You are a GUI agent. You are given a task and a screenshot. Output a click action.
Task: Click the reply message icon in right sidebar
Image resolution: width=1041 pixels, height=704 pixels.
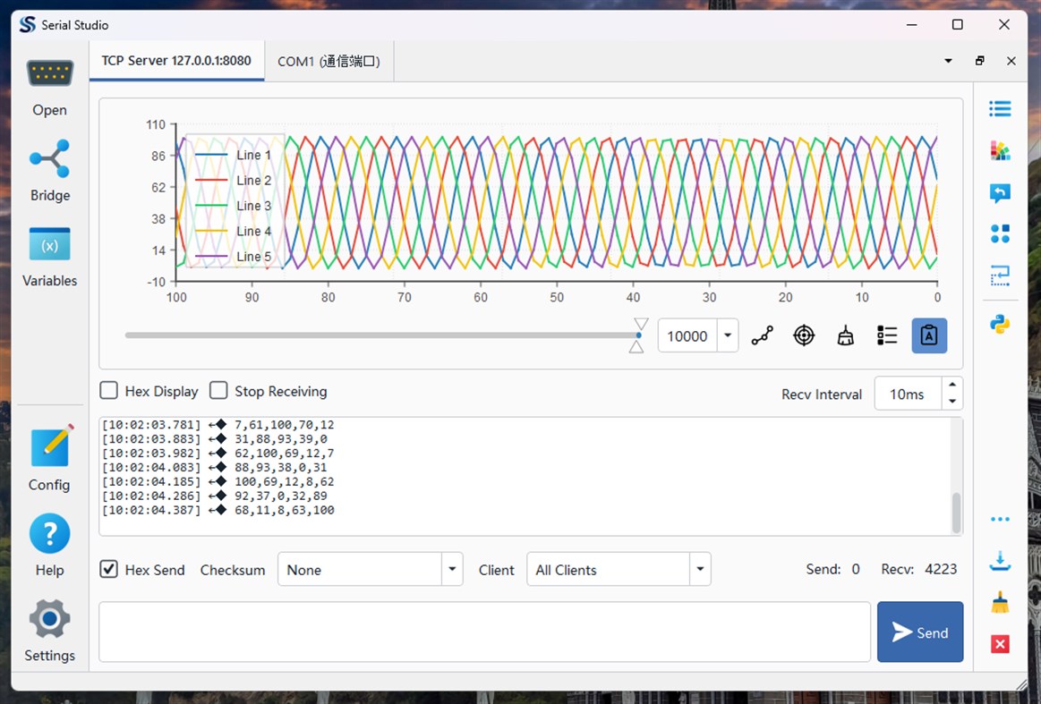(1000, 192)
